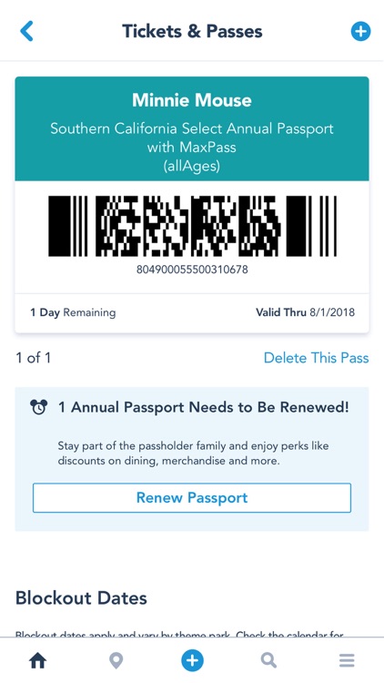Open the search magnifier tab
The image size is (384, 683).
(x=268, y=661)
